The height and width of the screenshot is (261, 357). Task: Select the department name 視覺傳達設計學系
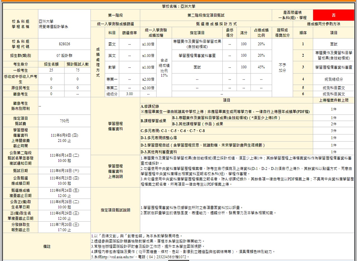coord(54,26)
